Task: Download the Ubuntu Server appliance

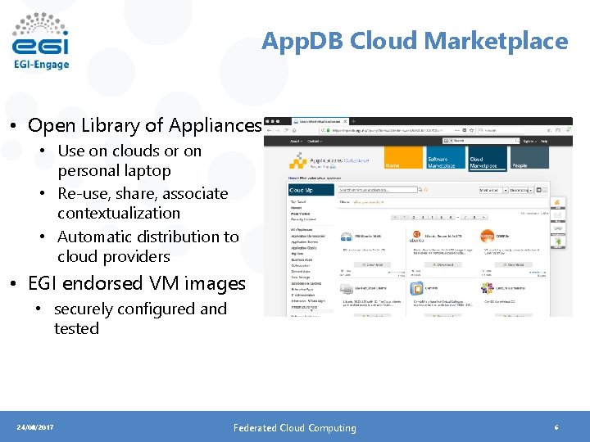Action: click(442, 264)
